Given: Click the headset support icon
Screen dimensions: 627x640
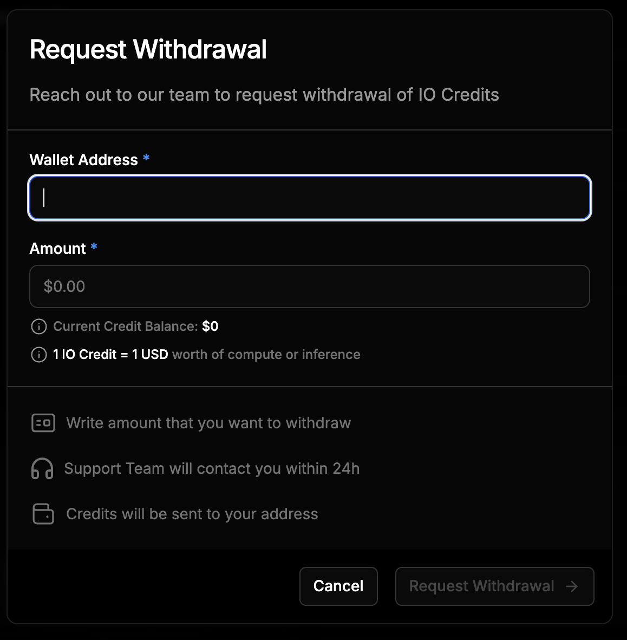Looking at the screenshot, I should click(42, 468).
